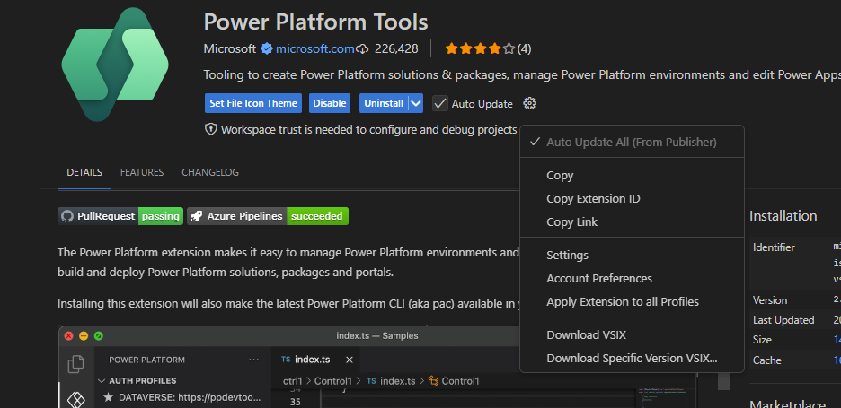Choose Apply Extension to all Profiles

[632, 301]
